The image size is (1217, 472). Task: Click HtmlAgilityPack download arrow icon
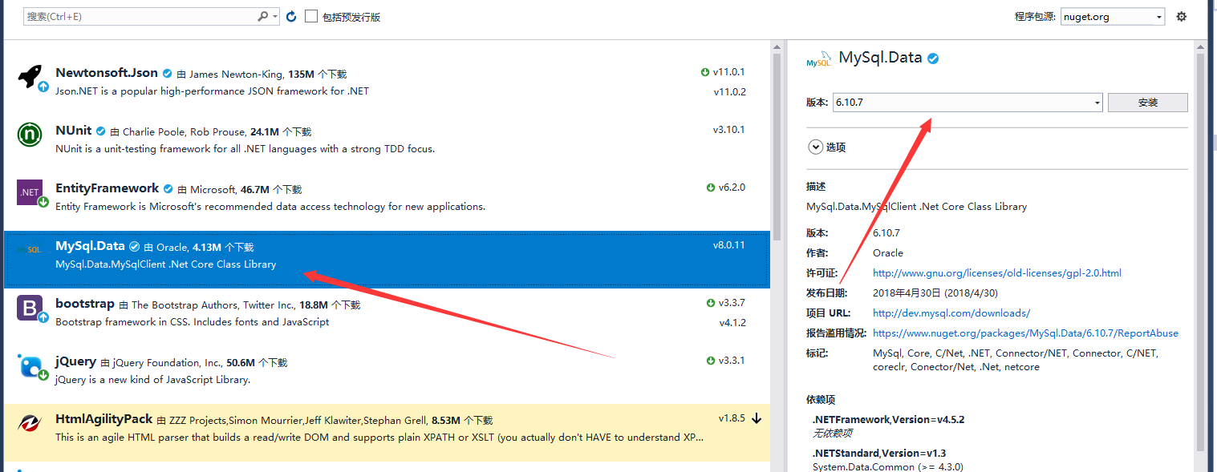tap(757, 418)
